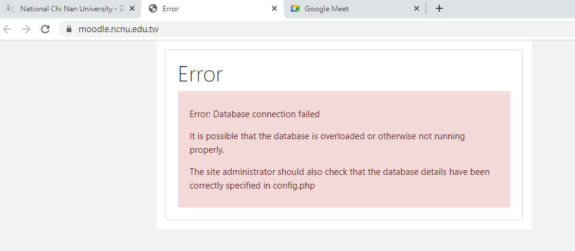Switch to the Google Meet tab

[x=351, y=9]
